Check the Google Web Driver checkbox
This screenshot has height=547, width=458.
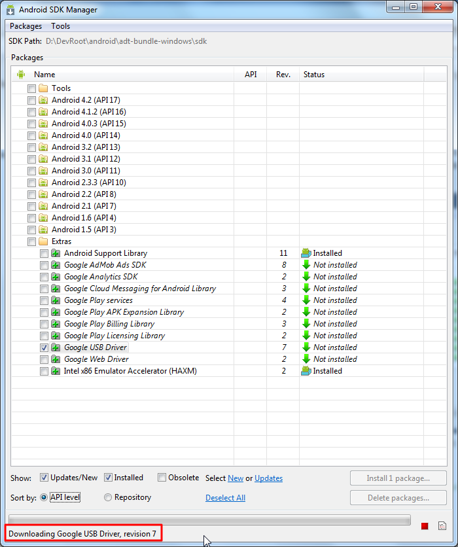pos(44,359)
